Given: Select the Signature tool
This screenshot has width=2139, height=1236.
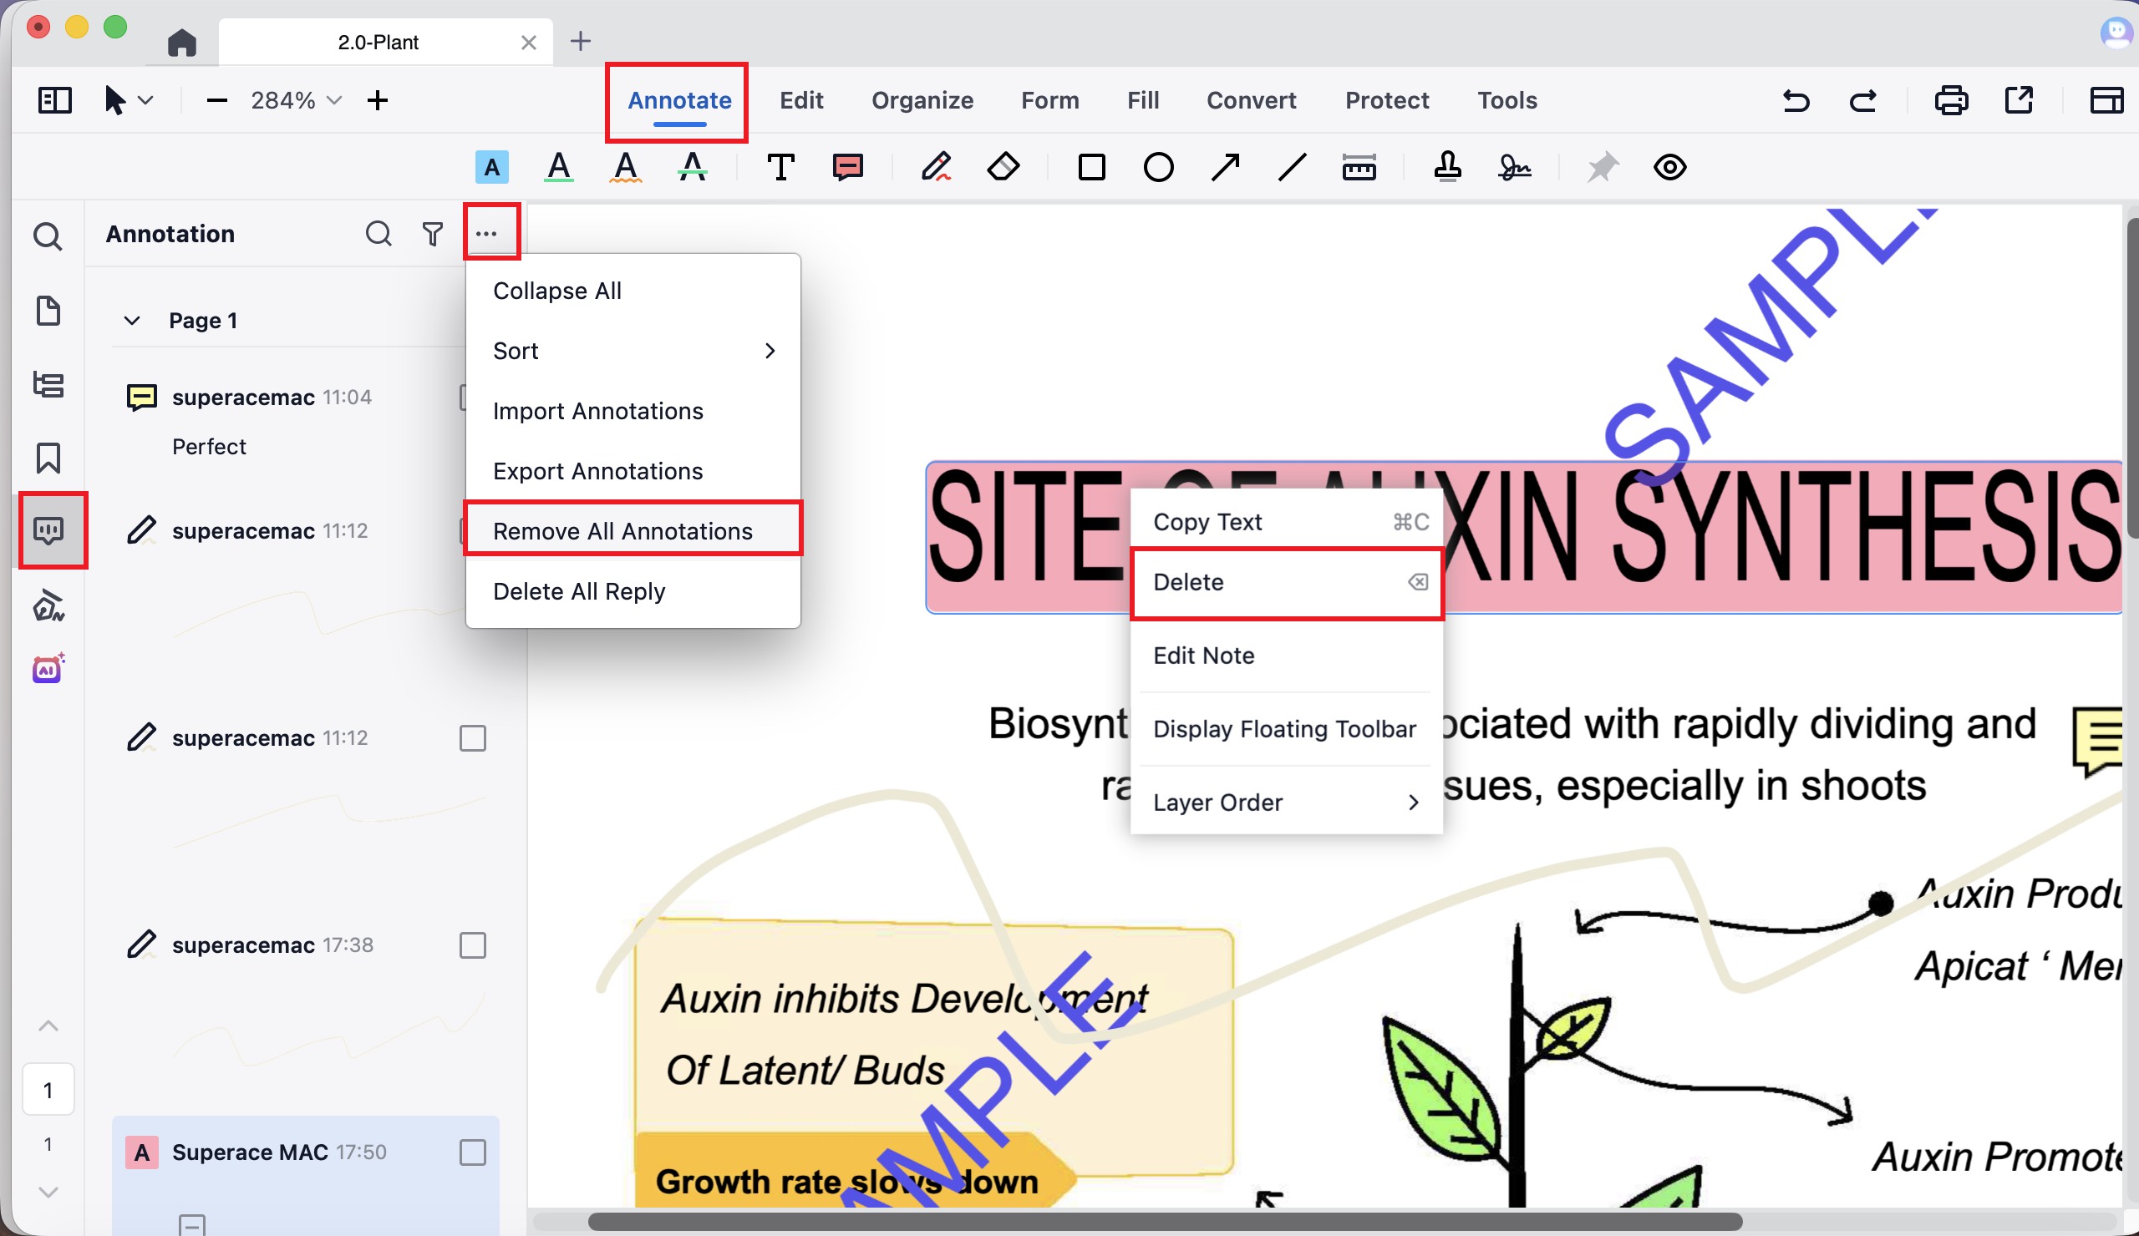Looking at the screenshot, I should [1514, 167].
